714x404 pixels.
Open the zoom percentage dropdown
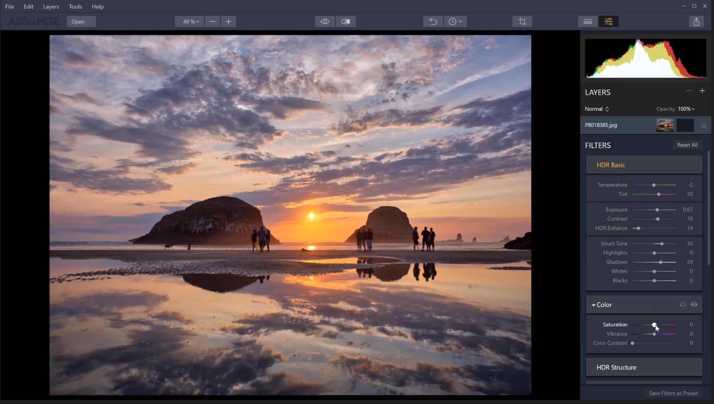(x=189, y=21)
